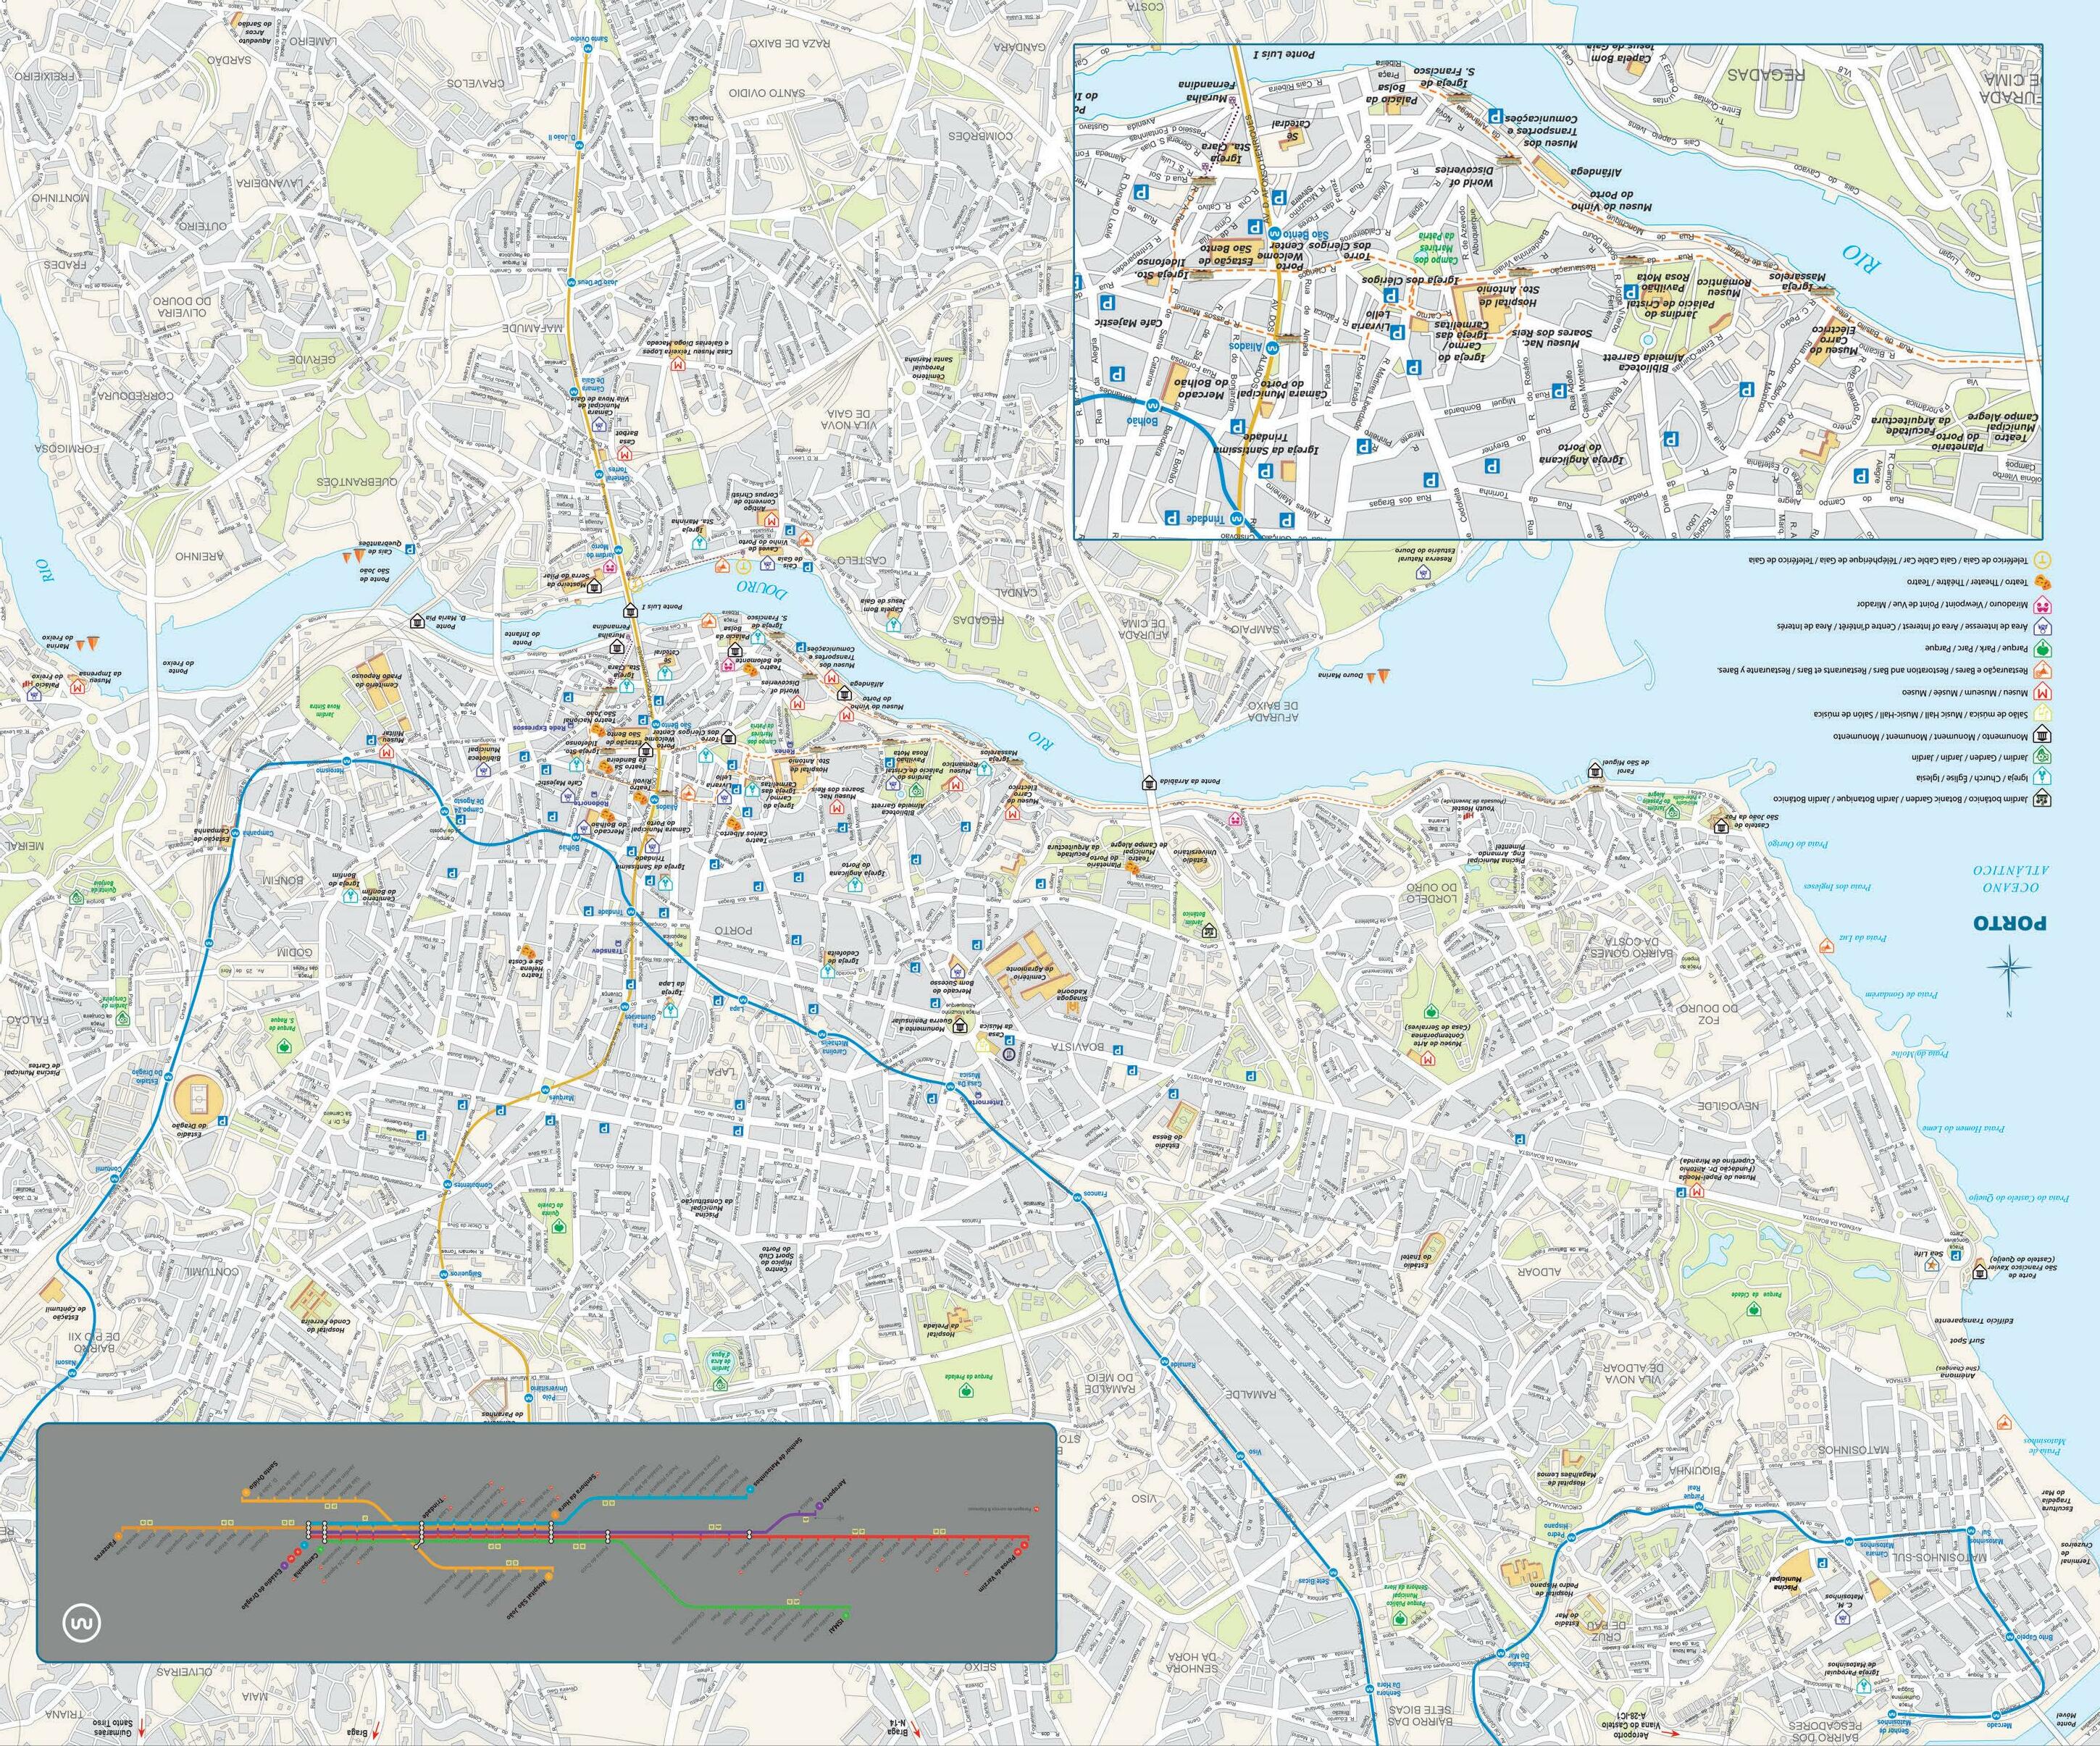This screenshot has width=2100, height=1746.
Task: Click the Gaia Cable Car legend icon
Action: [x=2043, y=560]
